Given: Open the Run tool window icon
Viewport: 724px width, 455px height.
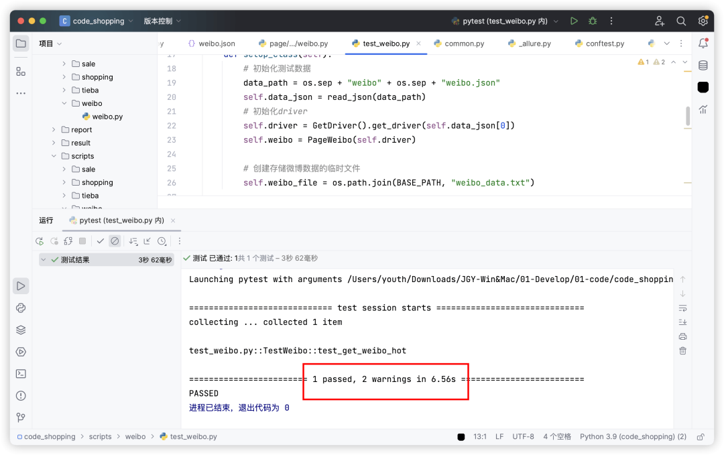Looking at the screenshot, I should (21, 286).
